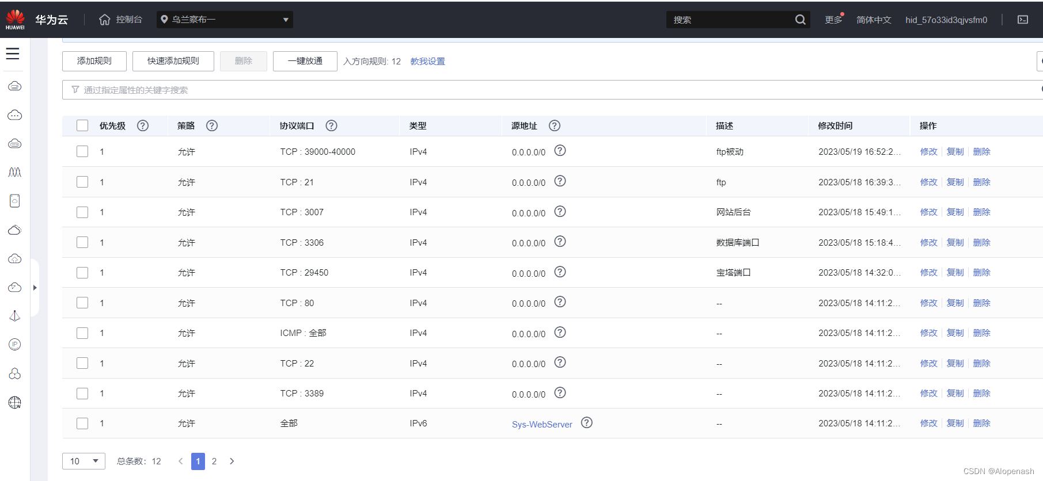The image size is (1043, 481).
Task: Select the IPv6 全部 rule checkbox
Action: click(82, 423)
